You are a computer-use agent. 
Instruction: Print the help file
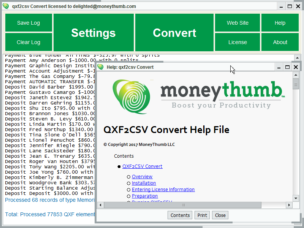click(202, 215)
